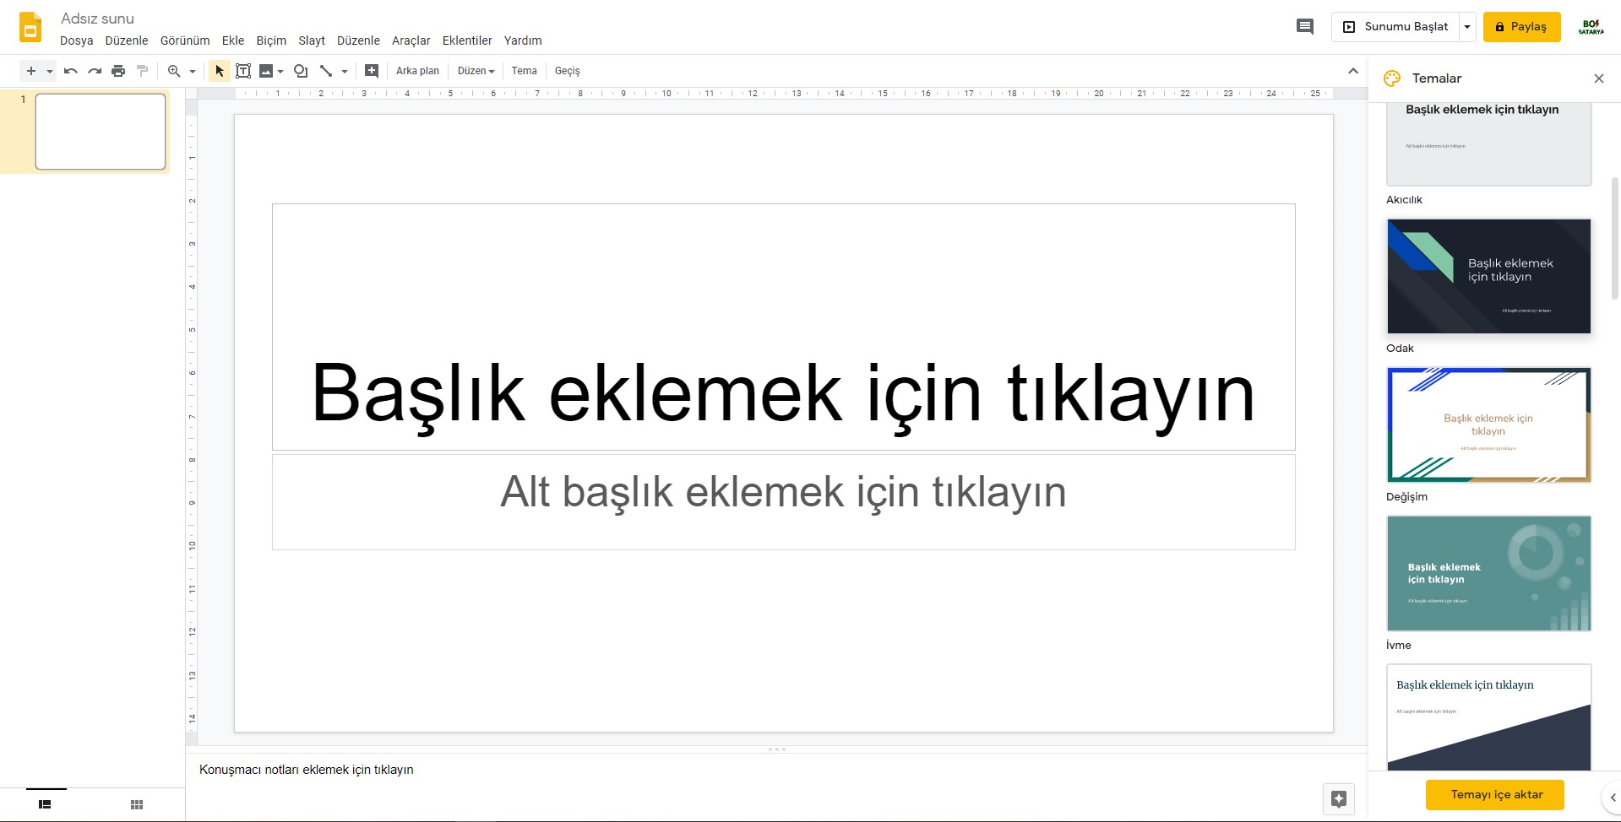Open the comment history icon
The image size is (1621, 822).
pyautogui.click(x=1304, y=26)
